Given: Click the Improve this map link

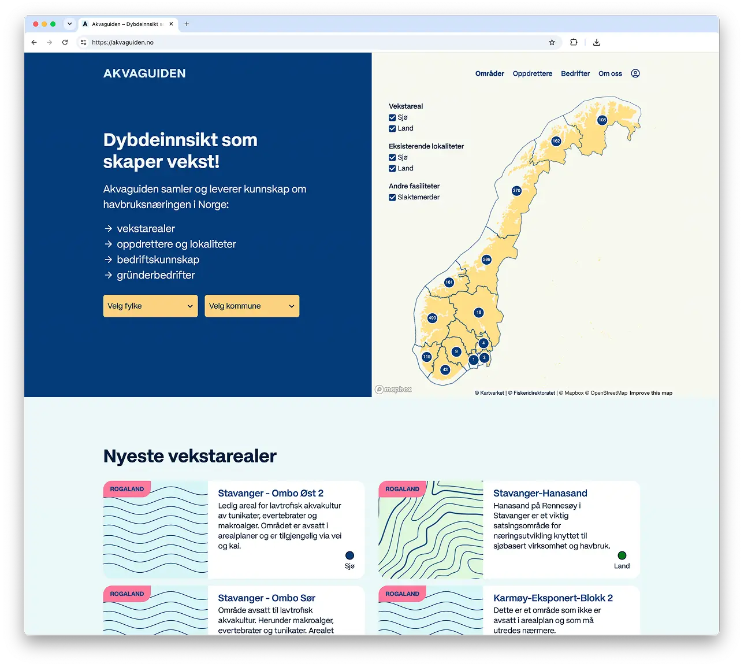Looking at the screenshot, I should point(651,393).
